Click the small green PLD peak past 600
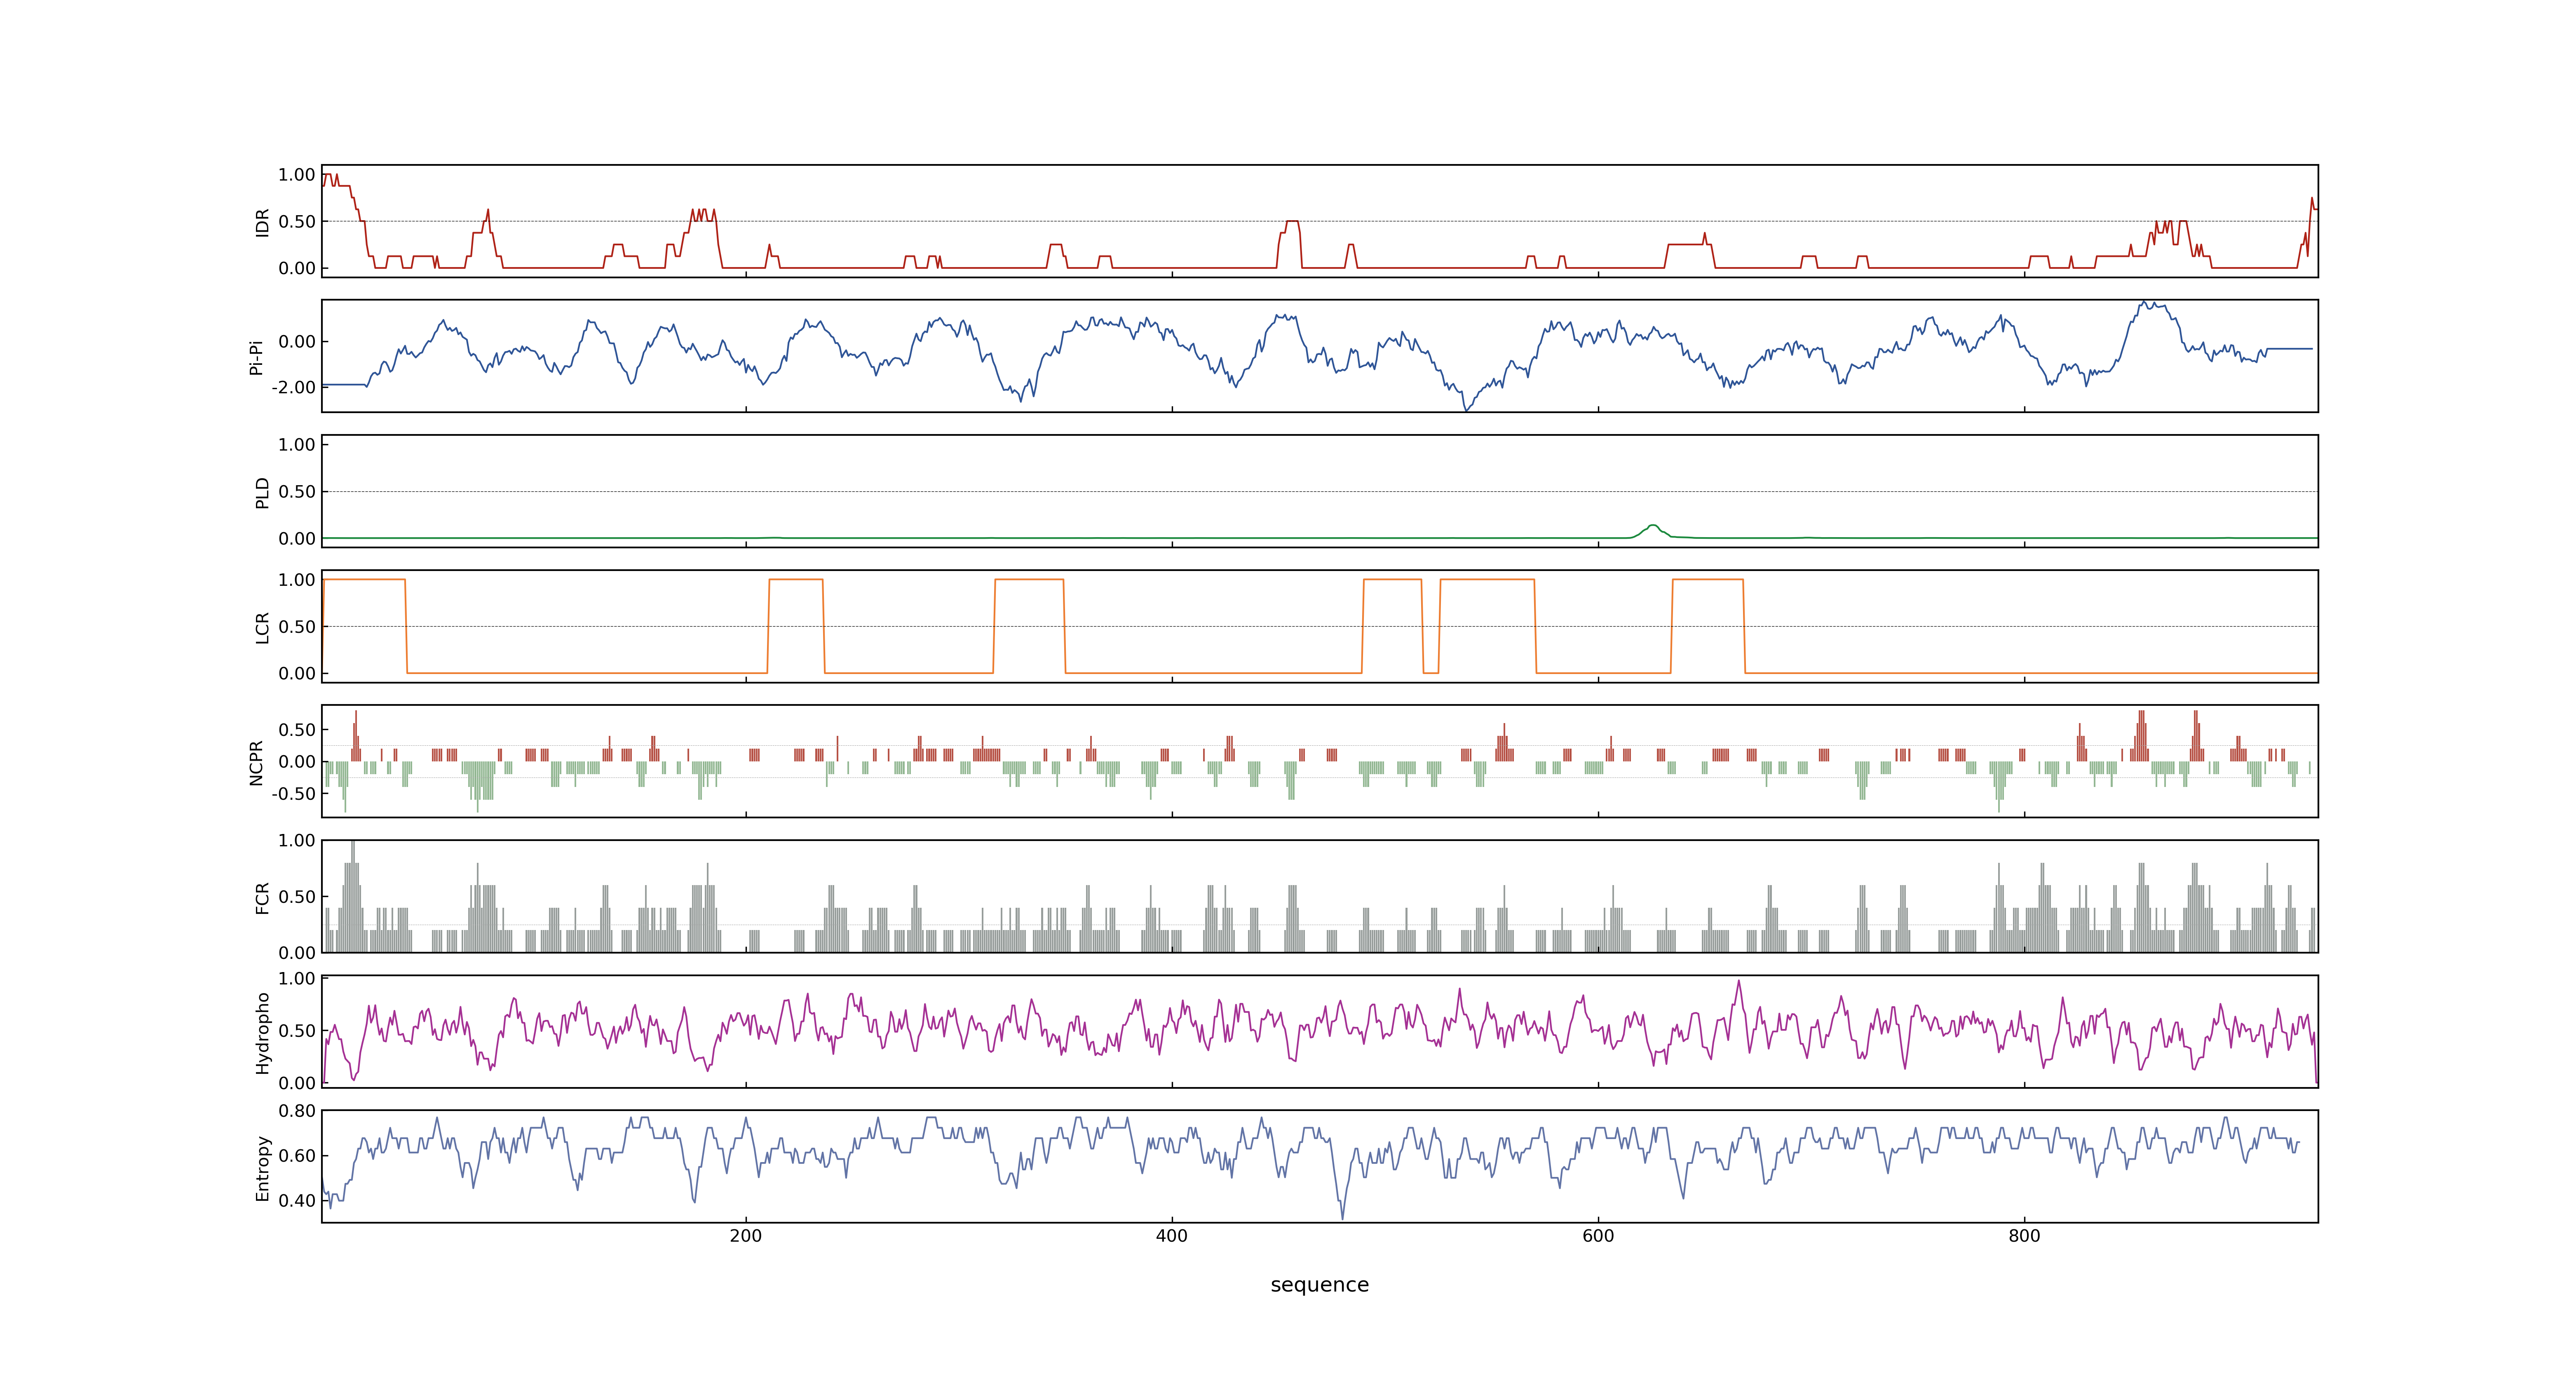The height and width of the screenshot is (1374, 2576). [x=1653, y=531]
